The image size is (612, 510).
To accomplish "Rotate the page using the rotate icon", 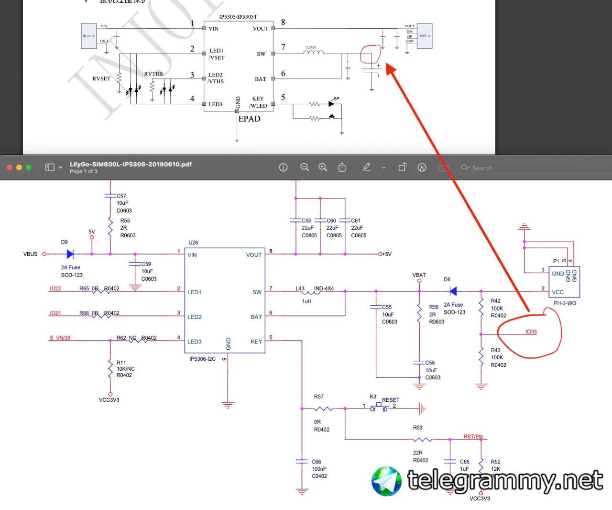I will (x=403, y=167).
